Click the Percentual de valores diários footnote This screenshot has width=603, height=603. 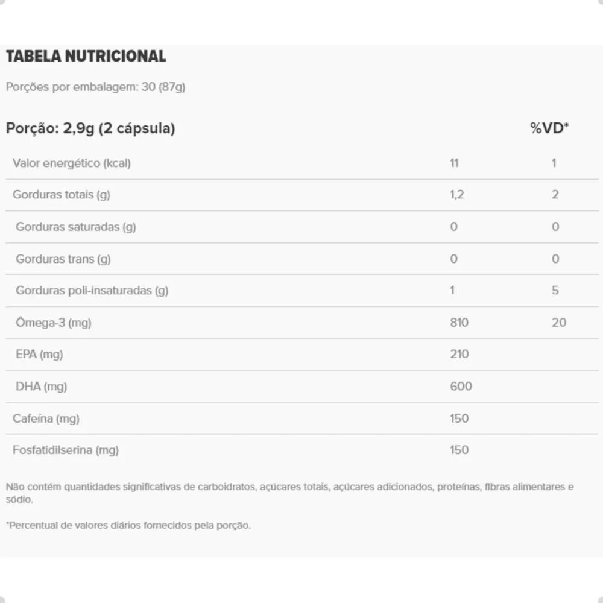point(128,525)
